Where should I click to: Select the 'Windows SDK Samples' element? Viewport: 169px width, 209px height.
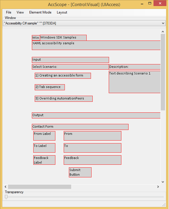tap(63, 38)
